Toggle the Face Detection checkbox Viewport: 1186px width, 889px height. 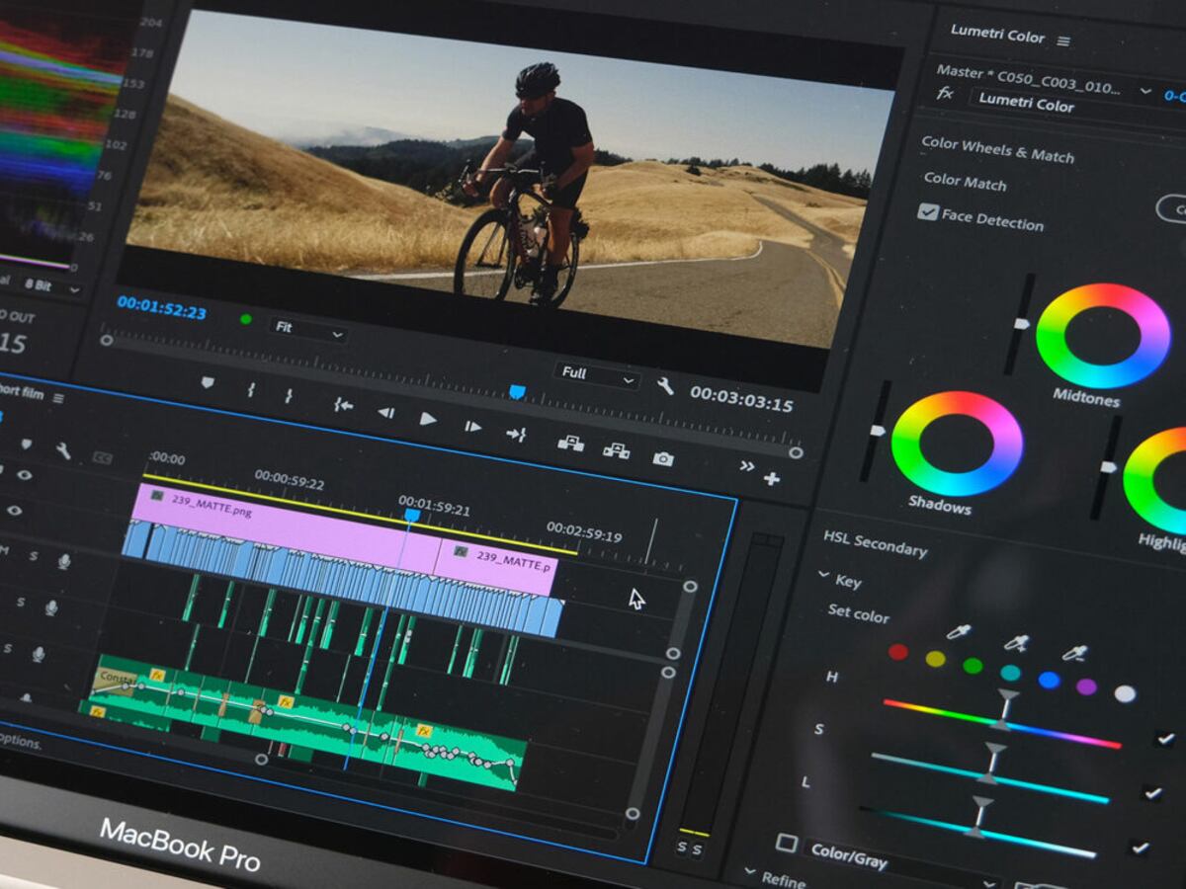click(x=927, y=211)
